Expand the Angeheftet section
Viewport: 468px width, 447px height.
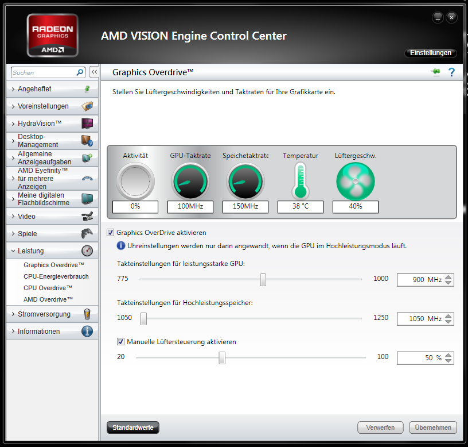pos(52,89)
